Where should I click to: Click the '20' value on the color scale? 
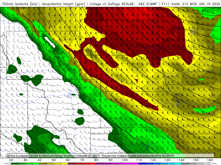[x=11, y=160]
